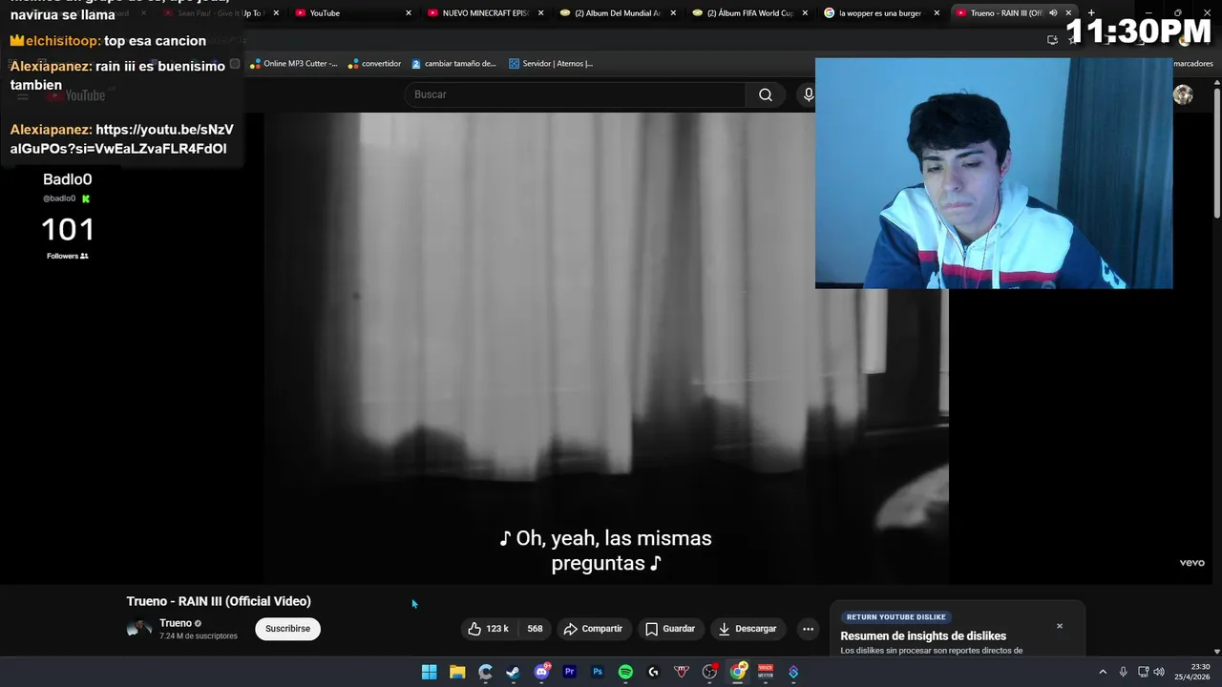The width and height of the screenshot is (1222, 687).
Task: Show hidden system tray icons chevron
Action: 1103,672
